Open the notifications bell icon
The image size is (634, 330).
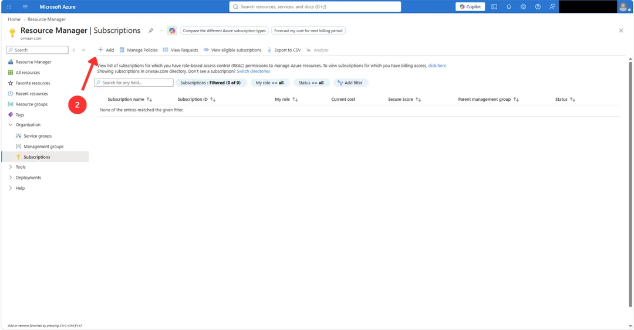pyautogui.click(x=508, y=7)
